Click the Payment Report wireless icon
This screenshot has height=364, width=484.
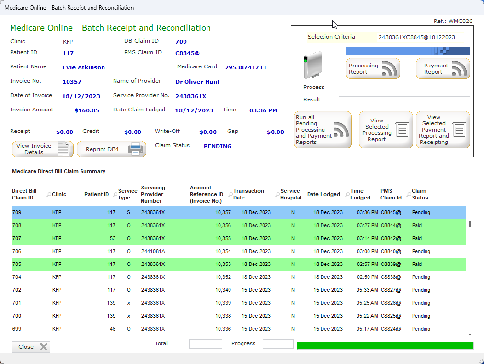(460, 68)
